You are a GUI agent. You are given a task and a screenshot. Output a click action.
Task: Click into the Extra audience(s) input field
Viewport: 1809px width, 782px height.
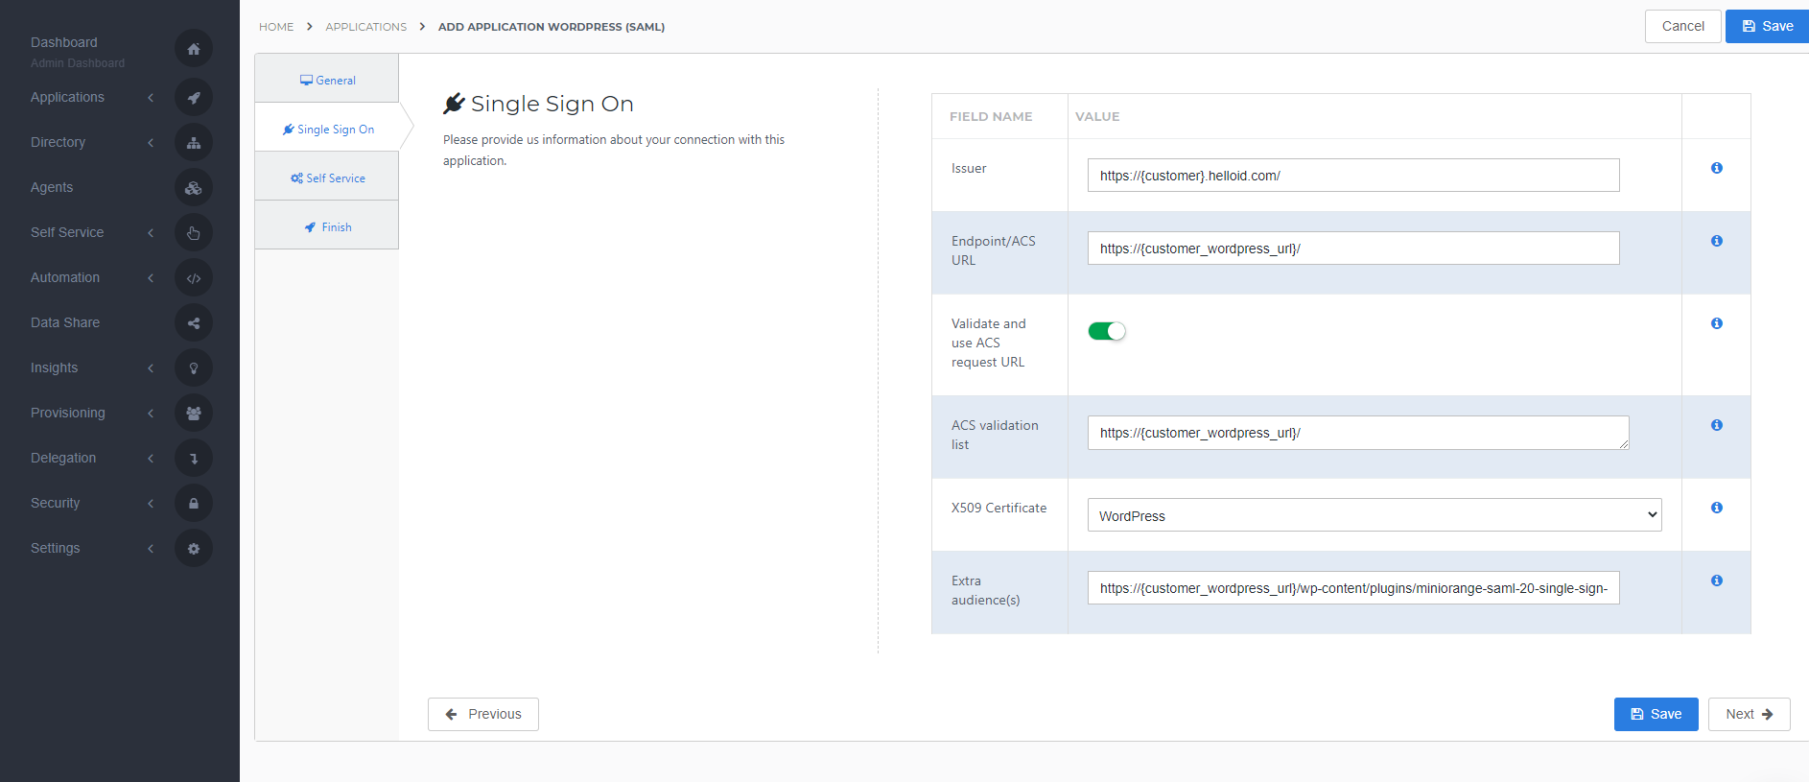click(x=1353, y=587)
